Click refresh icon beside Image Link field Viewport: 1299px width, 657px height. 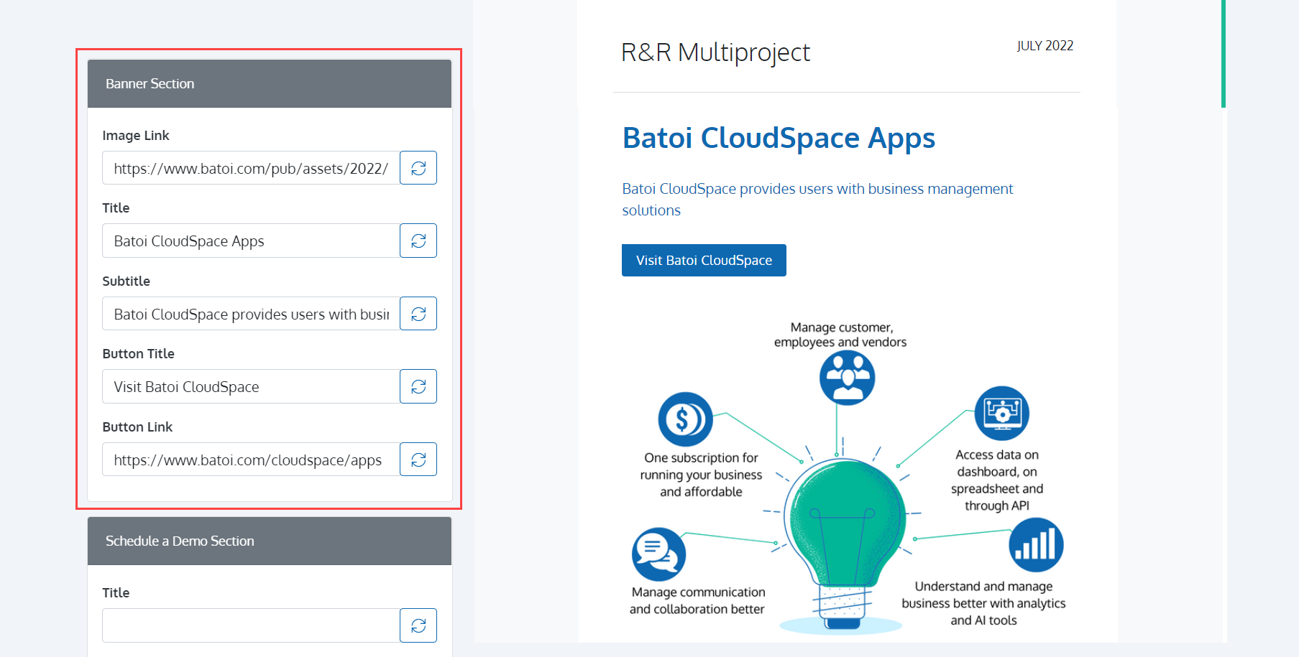(x=418, y=168)
